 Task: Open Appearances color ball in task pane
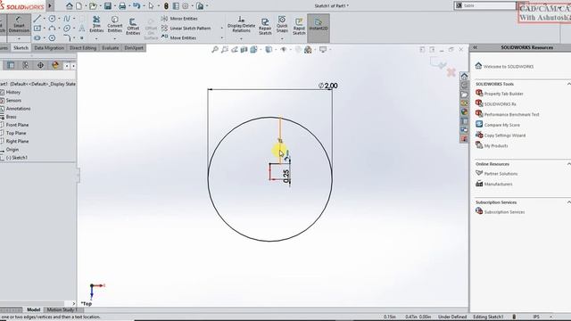464,111
